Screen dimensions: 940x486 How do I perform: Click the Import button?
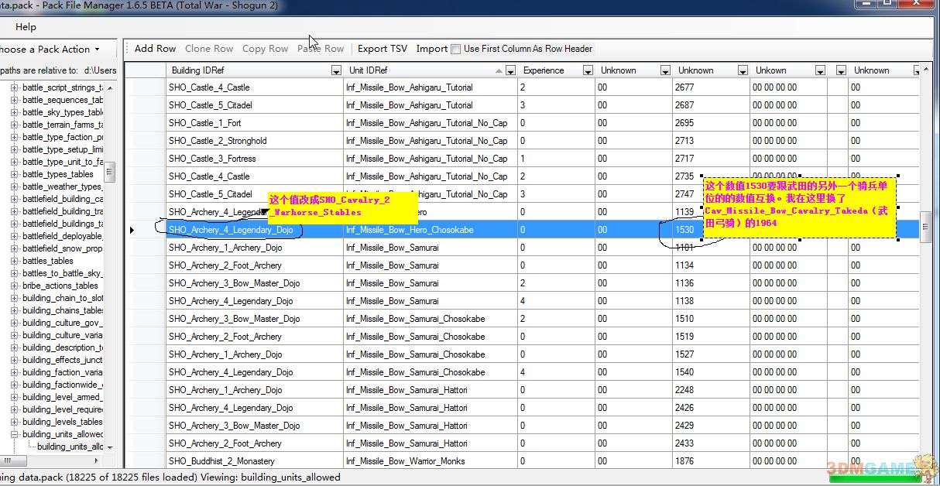(431, 48)
